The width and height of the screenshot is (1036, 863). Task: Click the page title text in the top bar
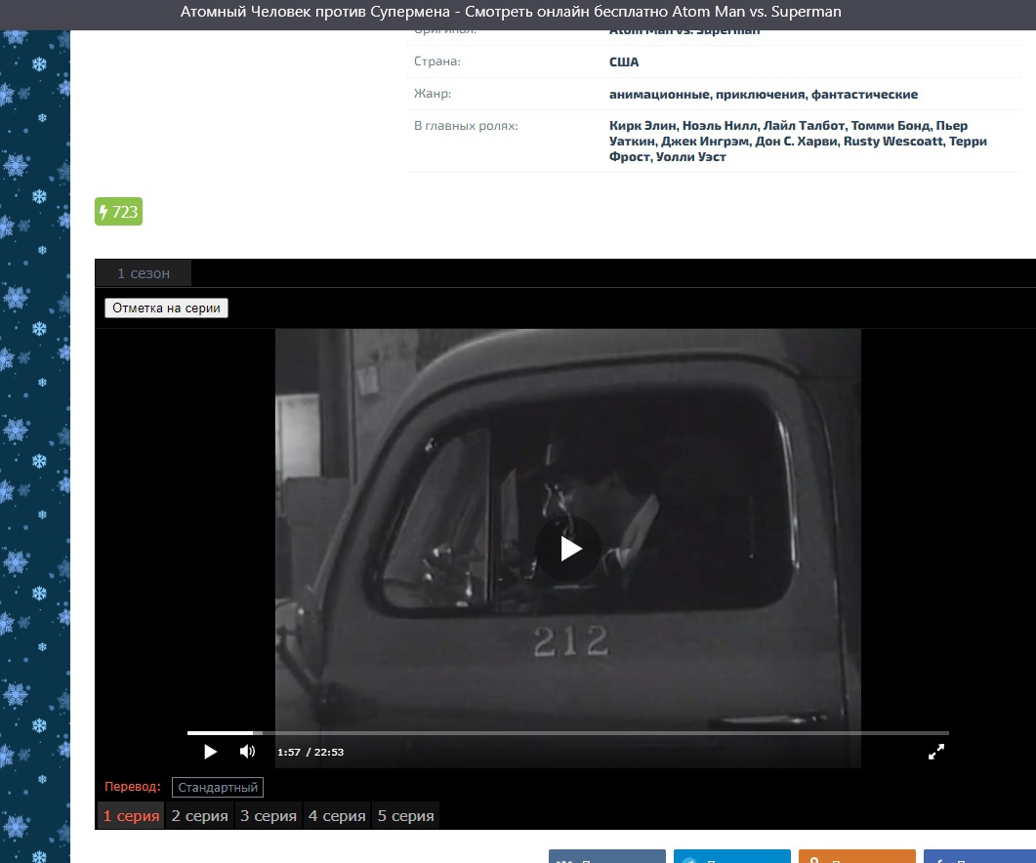pos(511,12)
